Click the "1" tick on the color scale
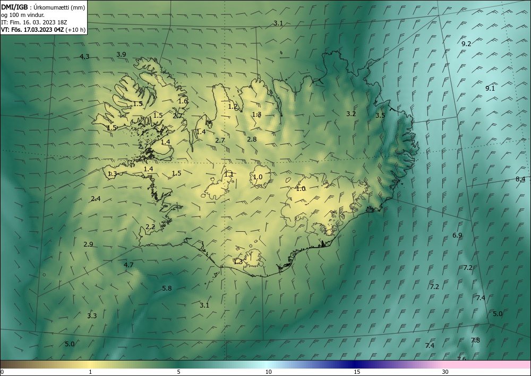 (90, 372)
